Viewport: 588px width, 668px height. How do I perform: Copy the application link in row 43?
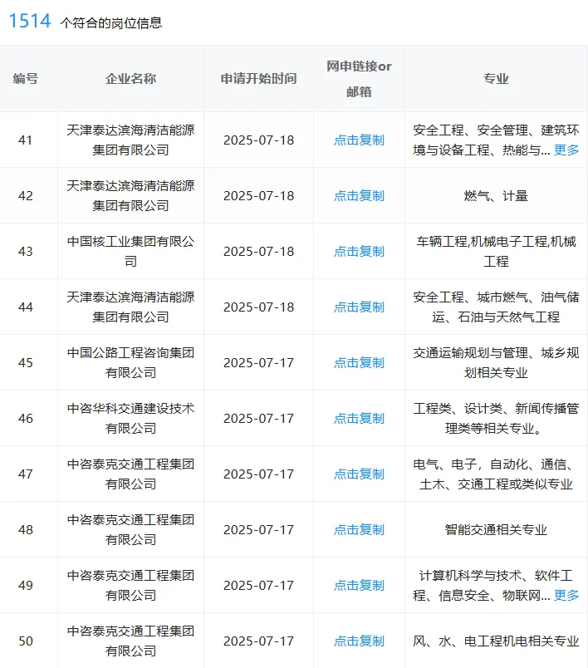(x=359, y=252)
